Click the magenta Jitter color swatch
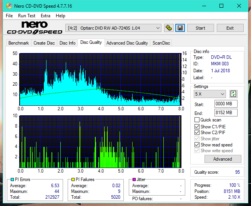This screenshot has height=206, width=251. pyautogui.click(x=134, y=179)
